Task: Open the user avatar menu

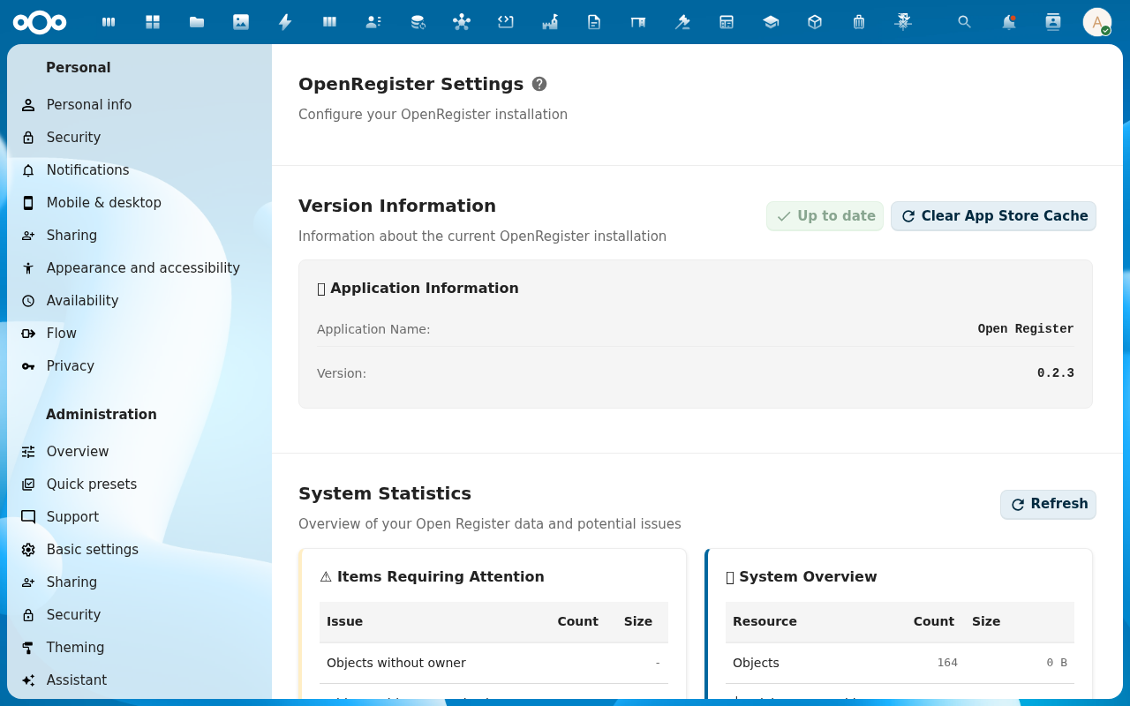Action: tap(1097, 22)
